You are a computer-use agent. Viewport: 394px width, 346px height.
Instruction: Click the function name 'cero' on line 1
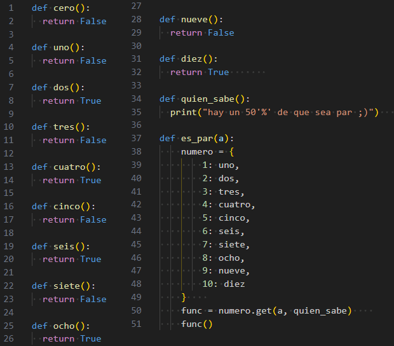click(x=64, y=8)
